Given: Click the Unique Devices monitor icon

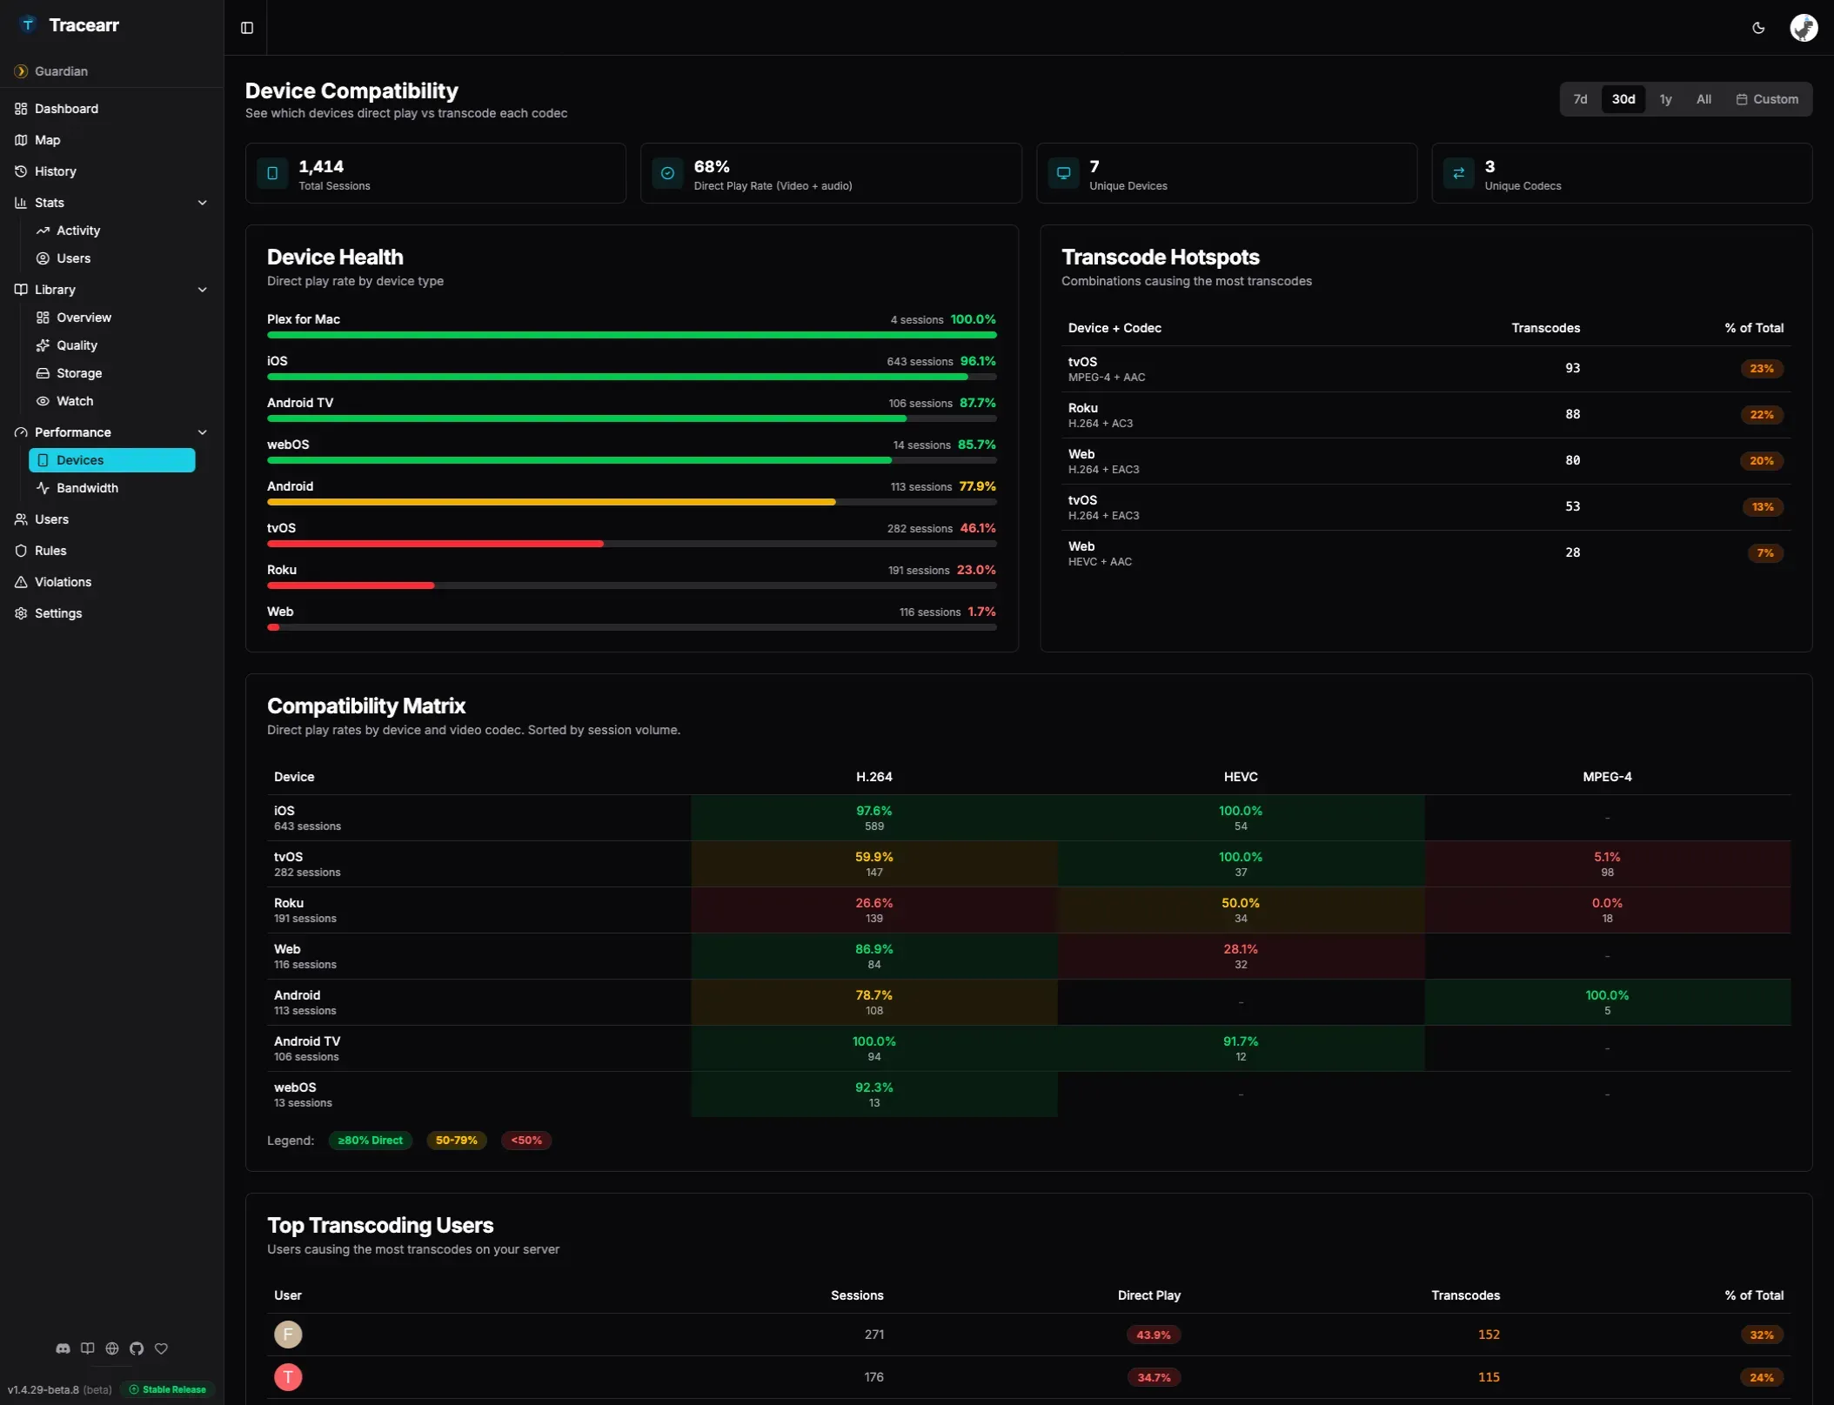Looking at the screenshot, I should (1063, 173).
